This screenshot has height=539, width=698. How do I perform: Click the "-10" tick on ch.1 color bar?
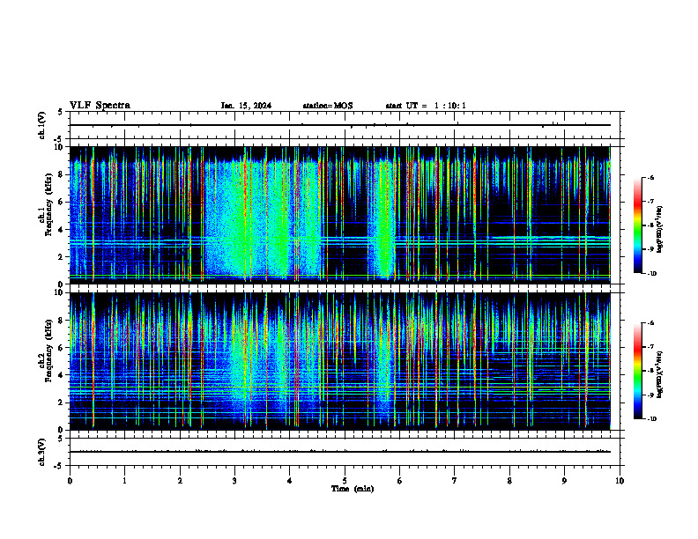[651, 274]
